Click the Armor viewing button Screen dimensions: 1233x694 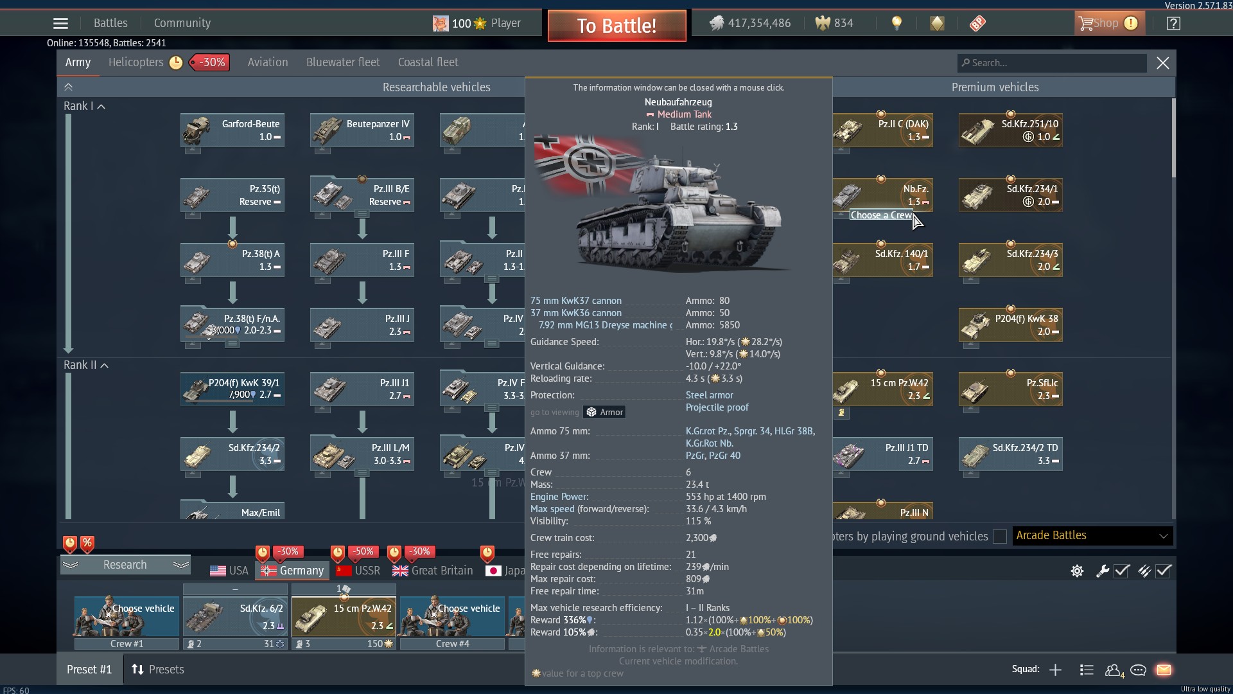605,412
